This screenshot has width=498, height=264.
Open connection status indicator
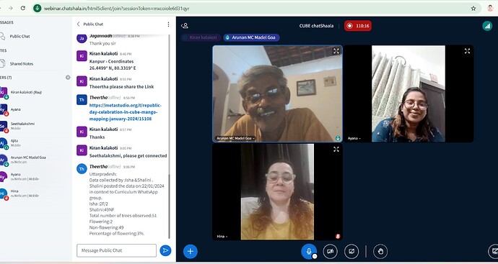[x=487, y=26]
